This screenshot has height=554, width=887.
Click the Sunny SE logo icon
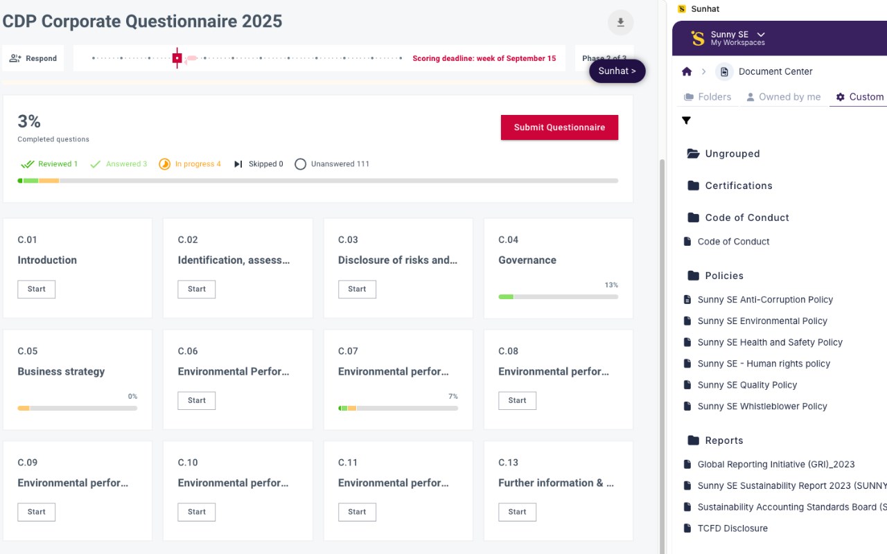pyautogui.click(x=698, y=38)
